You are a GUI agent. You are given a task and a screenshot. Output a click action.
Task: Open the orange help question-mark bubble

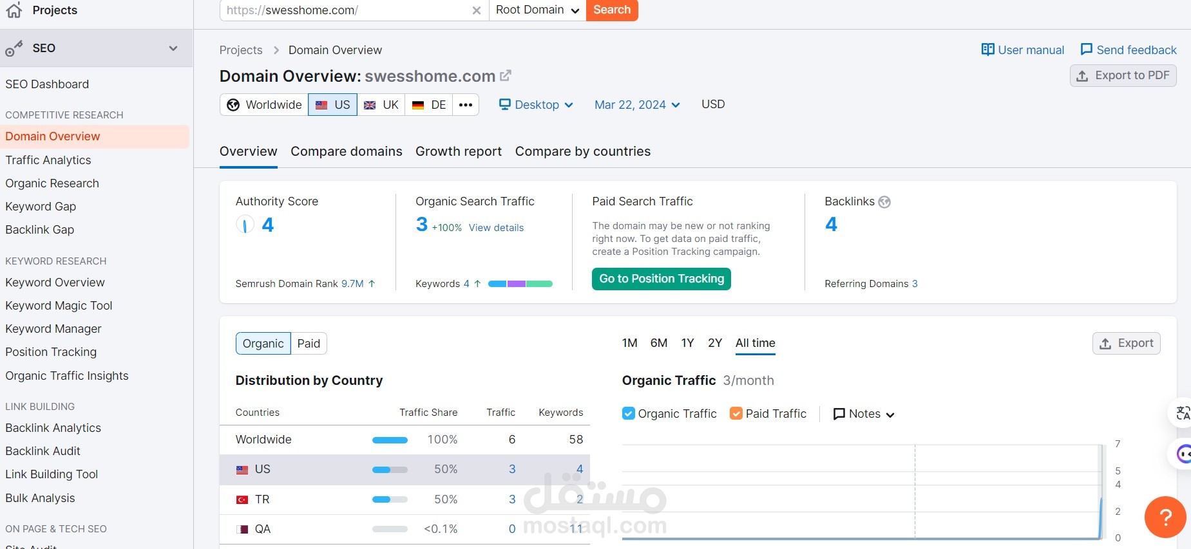pyautogui.click(x=1165, y=517)
